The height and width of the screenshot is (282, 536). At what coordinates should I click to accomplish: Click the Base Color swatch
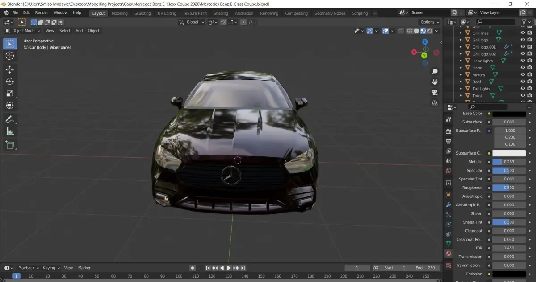point(509,114)
